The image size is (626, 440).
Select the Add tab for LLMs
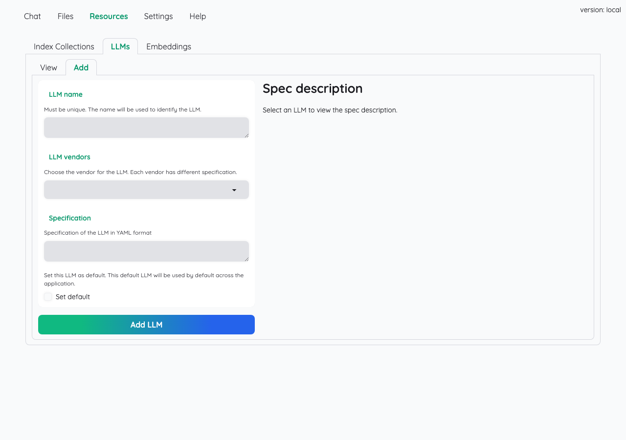click(81, 67)
